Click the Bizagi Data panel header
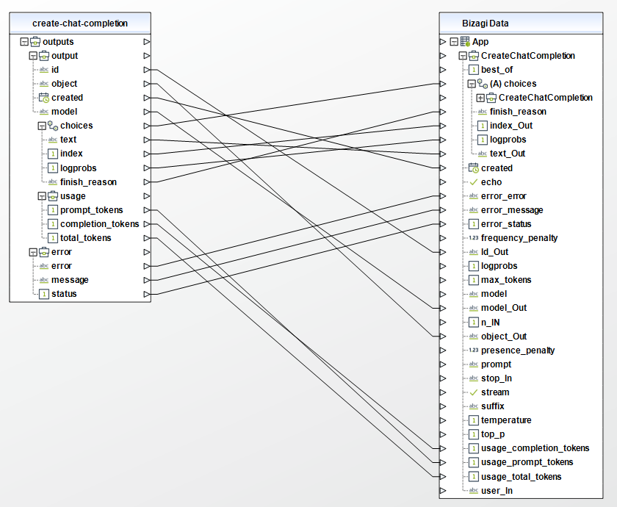Image resolution: width=617 pixels, height=507 pixels. pyautogui.click(x=521, y=24)
